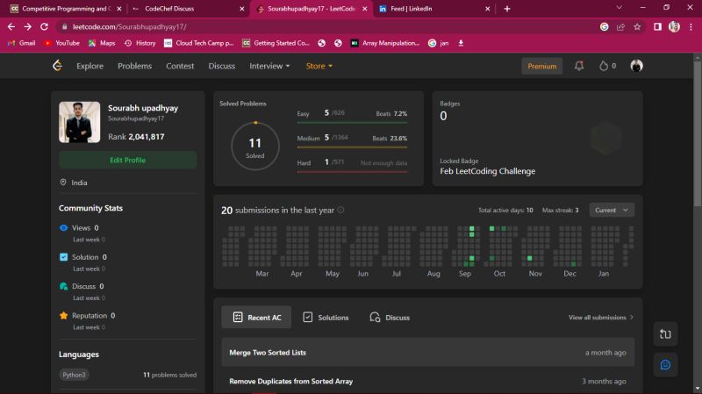Screen dimensions: 702x394
Task: Open the Chrome side panel icon
Action: click(657, 27)
